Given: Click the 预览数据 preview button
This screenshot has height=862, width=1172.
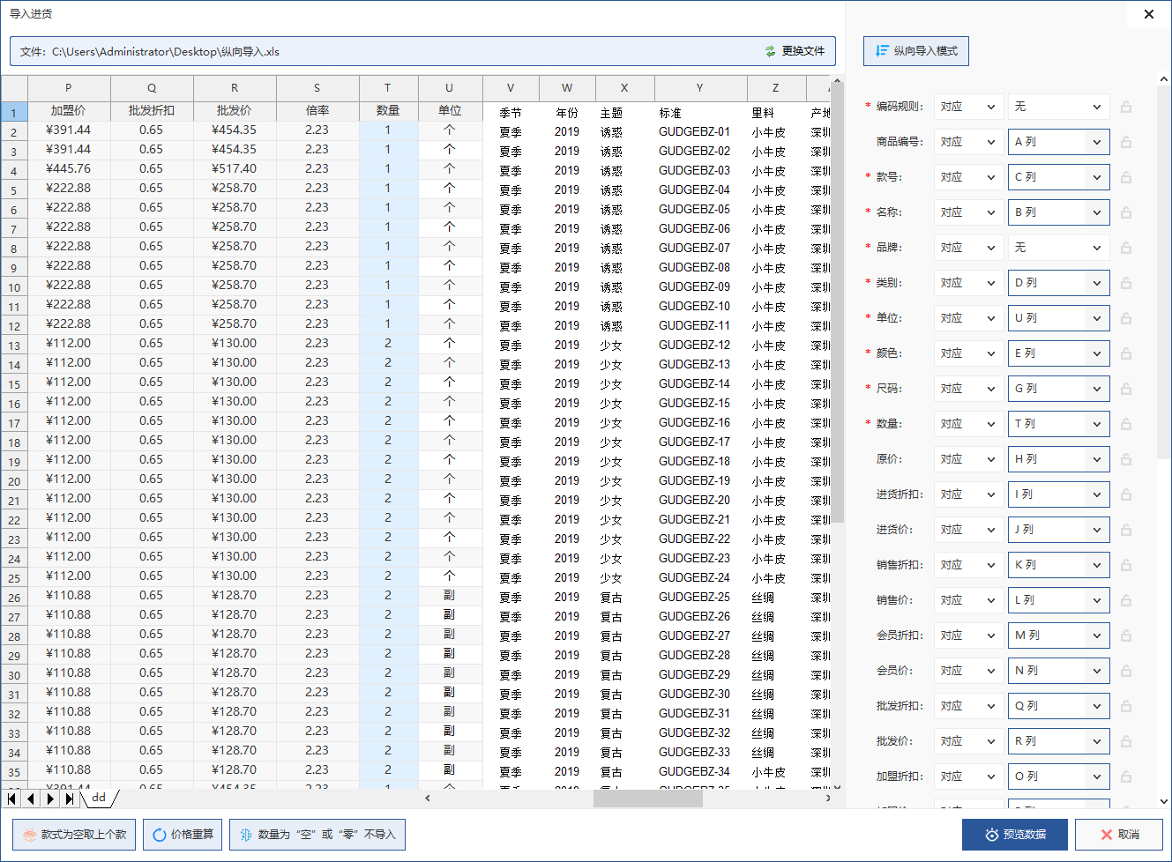Looking at the screenshot, I should click(x=1015, y=835).
